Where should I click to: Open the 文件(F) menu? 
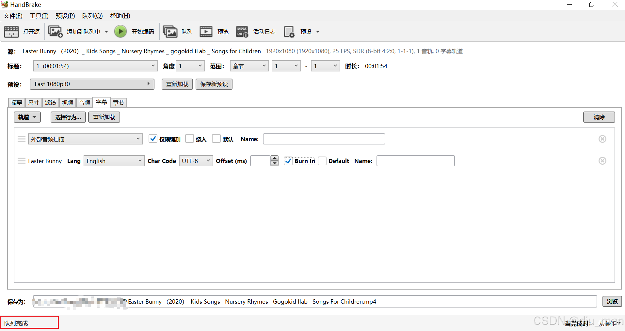coord(13,16)
